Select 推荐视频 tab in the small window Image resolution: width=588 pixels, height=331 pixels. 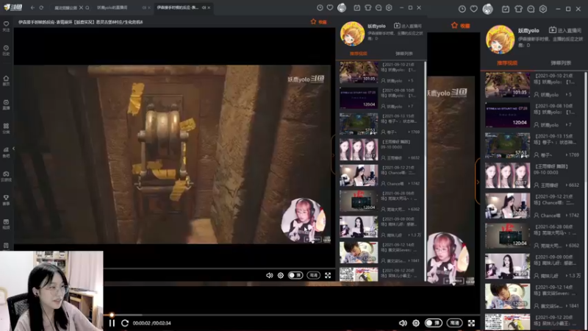(x=358, y=54)
